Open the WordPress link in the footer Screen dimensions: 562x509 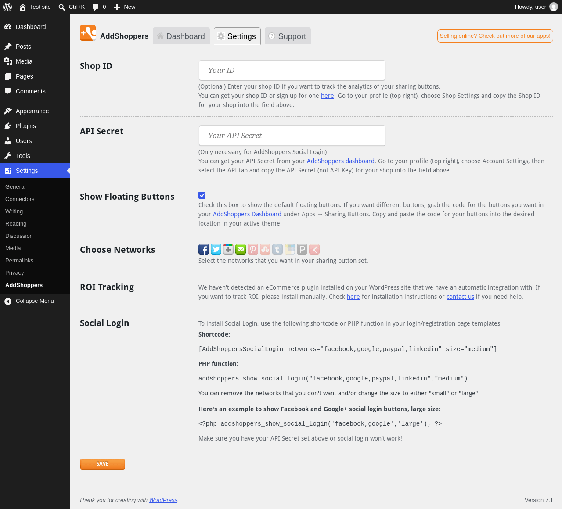(x=163, y=500)
